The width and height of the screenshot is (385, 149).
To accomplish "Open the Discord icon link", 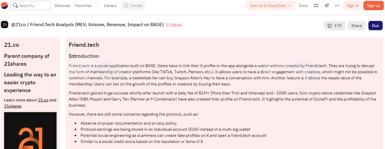I will pyautogui.click(x=316, y=6).
